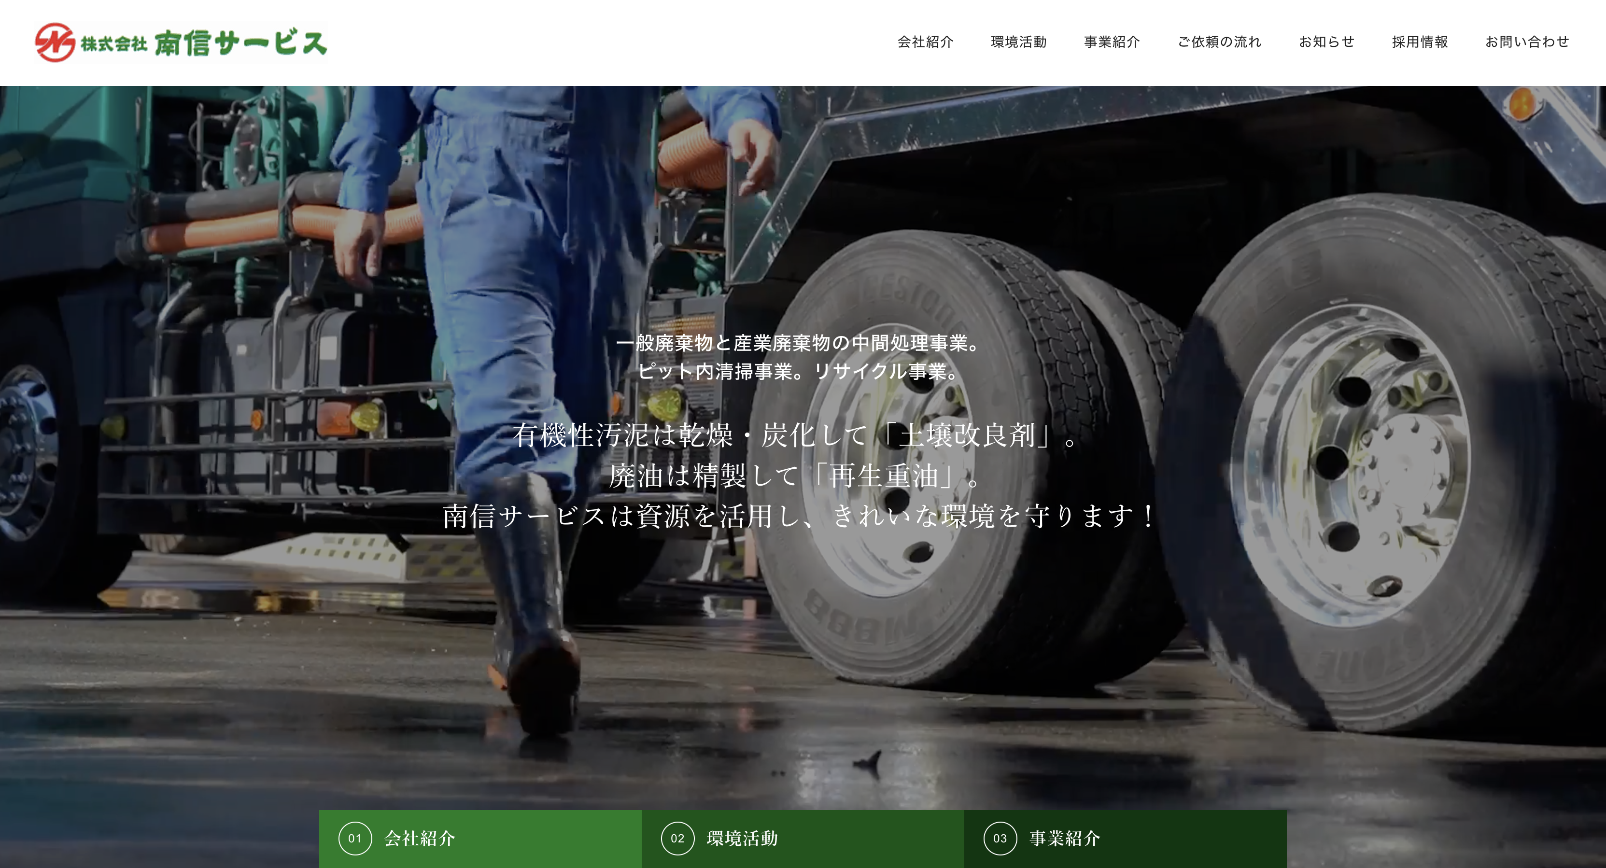Click the circled 01 number icon
The width and height of the screenshot is (1606, 868).
click(x=355, y=838)
